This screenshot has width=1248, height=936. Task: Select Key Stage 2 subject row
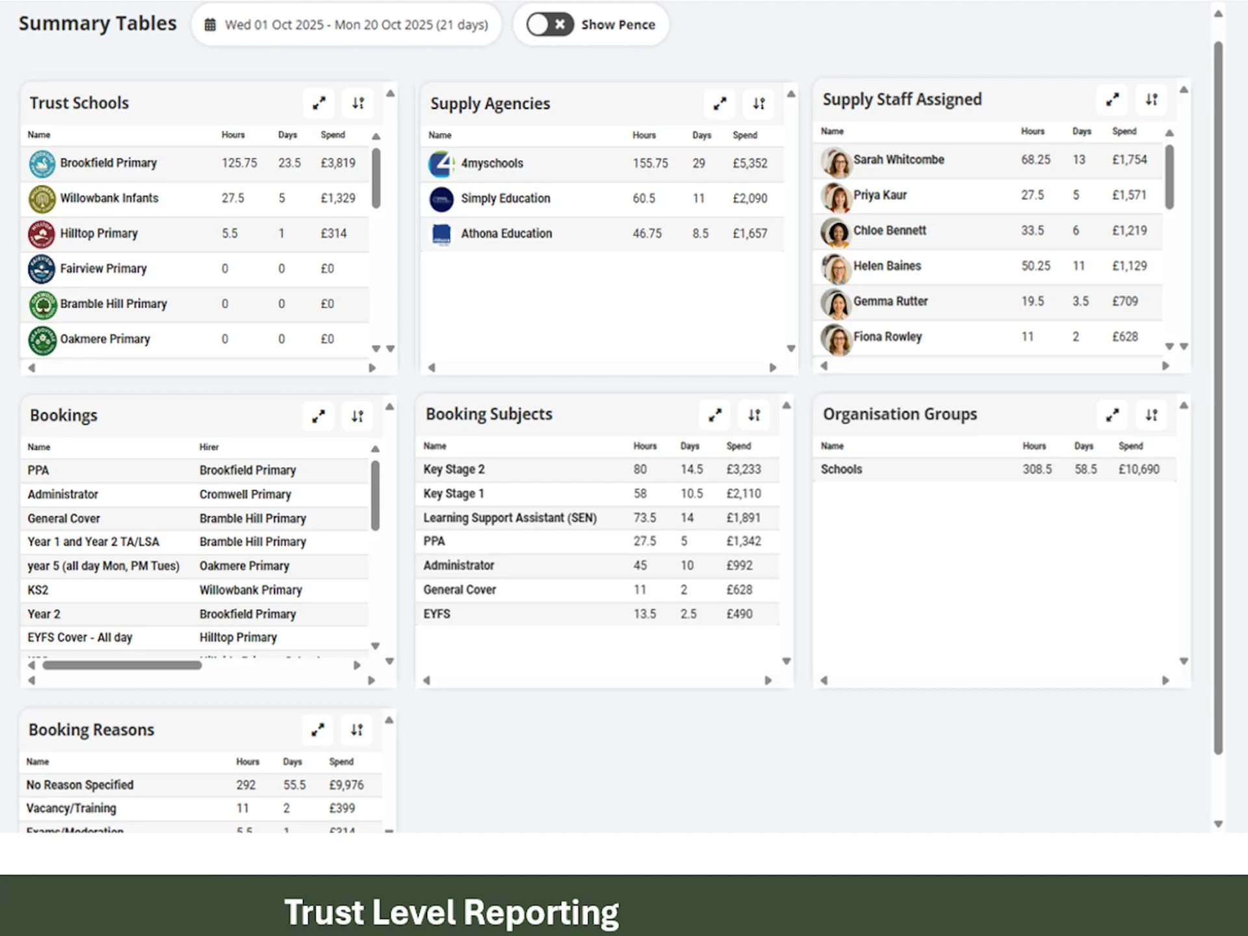454,469
